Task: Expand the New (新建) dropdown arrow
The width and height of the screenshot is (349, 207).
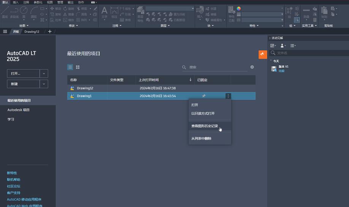Action: coord(44,84)
